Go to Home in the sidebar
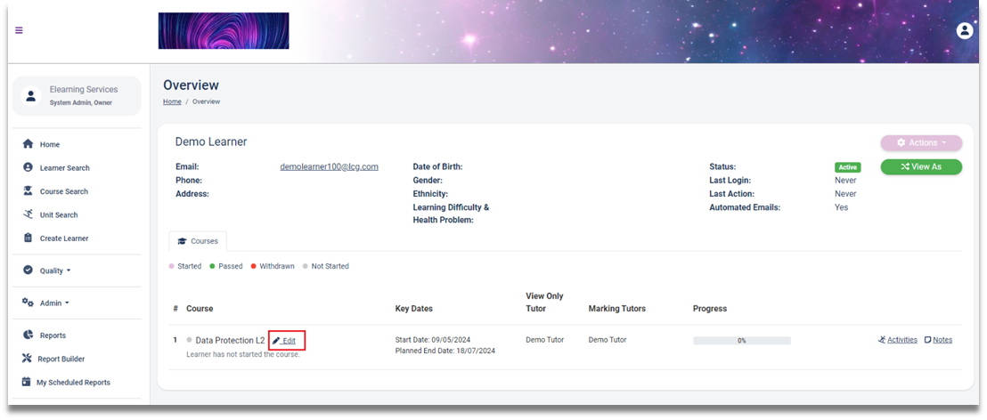987x420 pixels. click(50, 145)
